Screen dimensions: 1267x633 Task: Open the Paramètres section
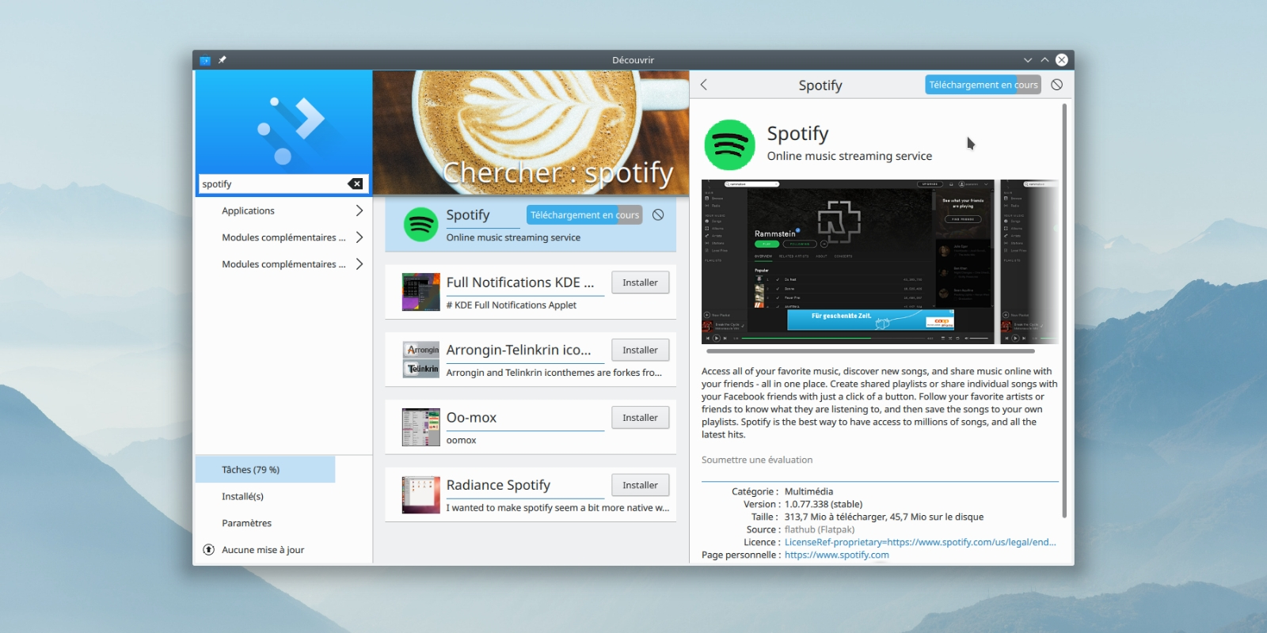point(246,523)
